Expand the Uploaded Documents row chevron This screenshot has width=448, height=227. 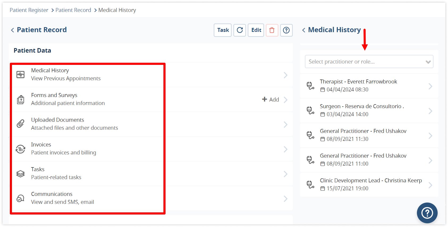[x=286, y=125]
